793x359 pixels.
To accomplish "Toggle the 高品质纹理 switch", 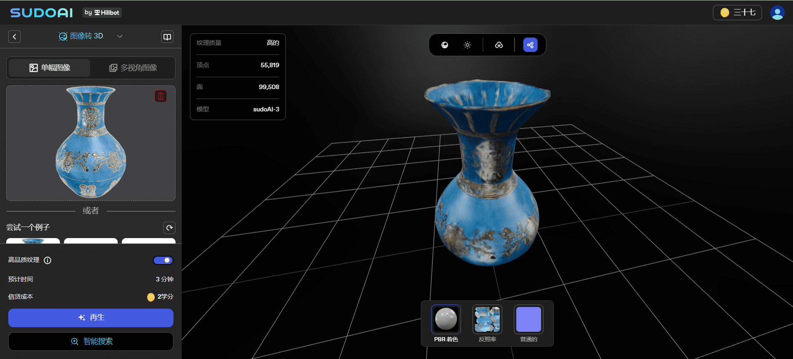I will (x=163, y=260).
